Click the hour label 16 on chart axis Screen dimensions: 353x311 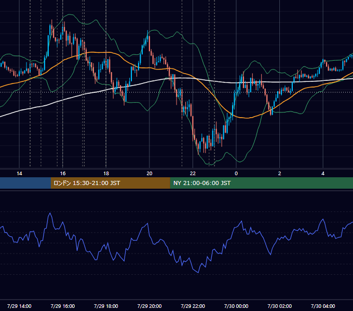coord(63,174)
